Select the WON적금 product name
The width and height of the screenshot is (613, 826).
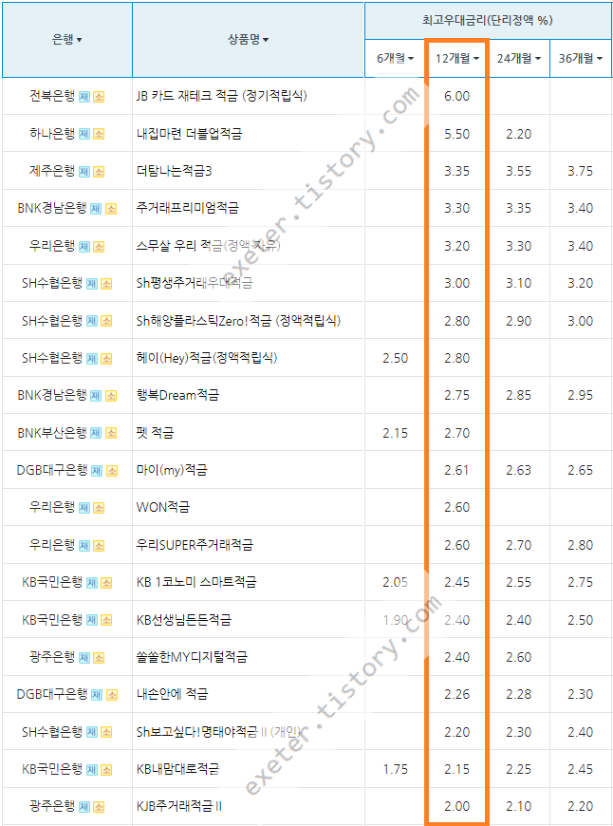click(x=162, y=507)
